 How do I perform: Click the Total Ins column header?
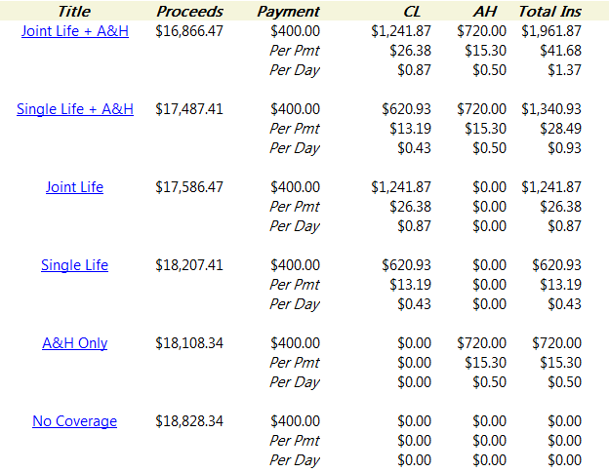pos(549,12)
